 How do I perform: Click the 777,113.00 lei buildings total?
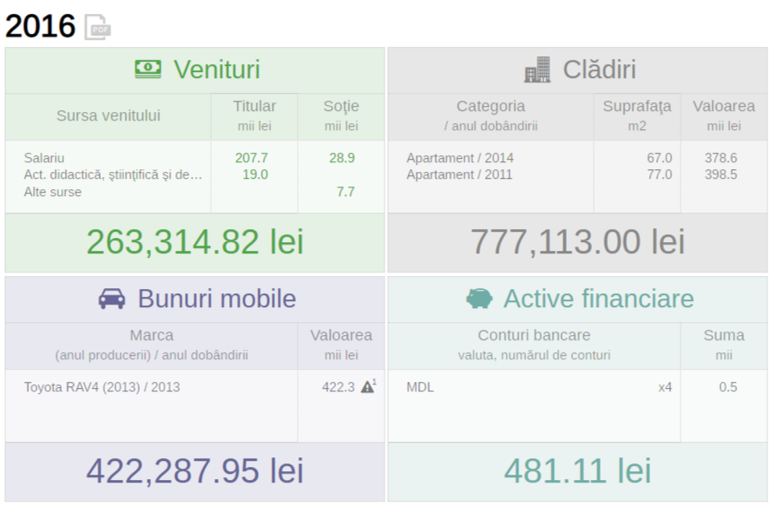click(577, 241)
